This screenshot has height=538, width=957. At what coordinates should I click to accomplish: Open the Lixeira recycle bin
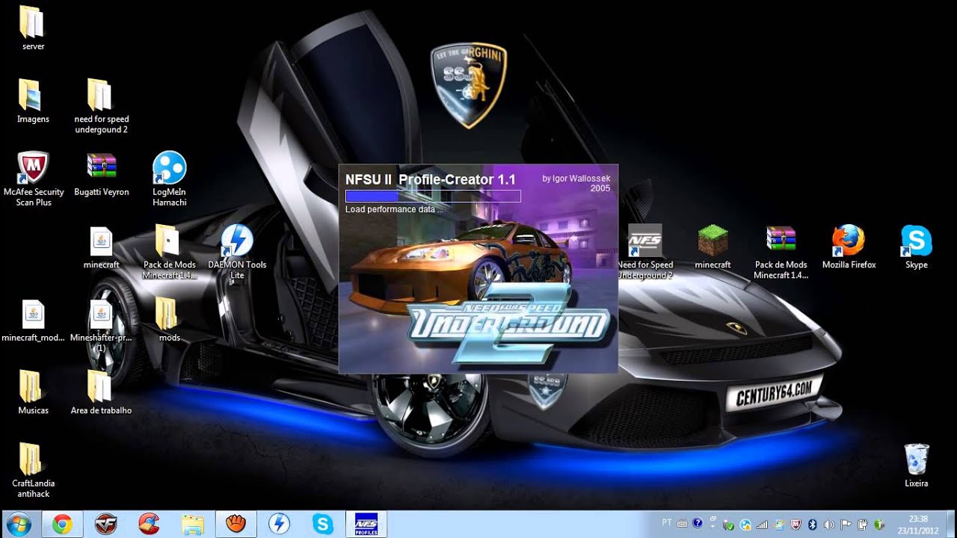coord(917,466)
